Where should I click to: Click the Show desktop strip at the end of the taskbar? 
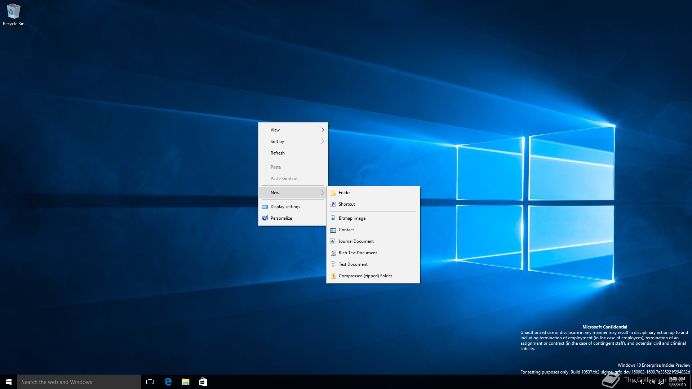691,382
